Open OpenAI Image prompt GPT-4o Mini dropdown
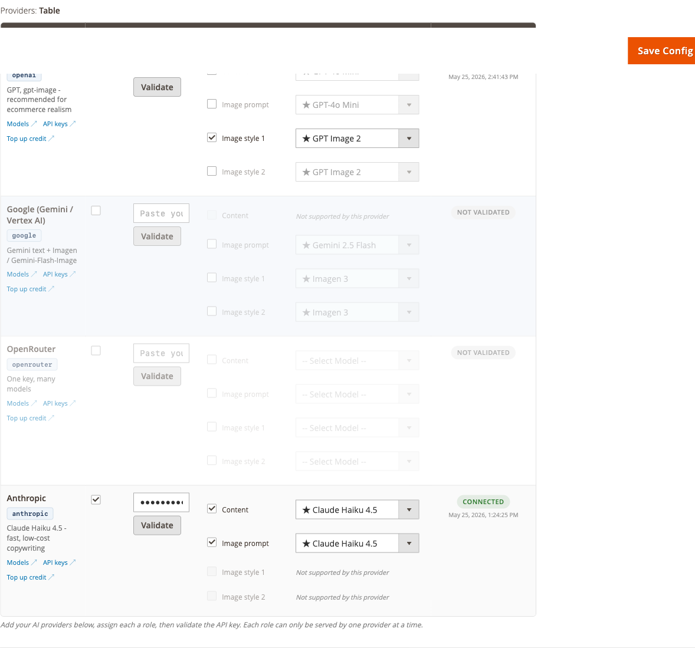 [358, 105]
